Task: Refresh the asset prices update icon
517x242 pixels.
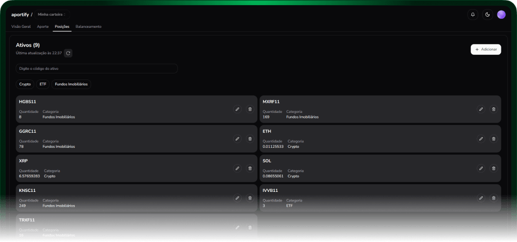Action: point(68,53)
